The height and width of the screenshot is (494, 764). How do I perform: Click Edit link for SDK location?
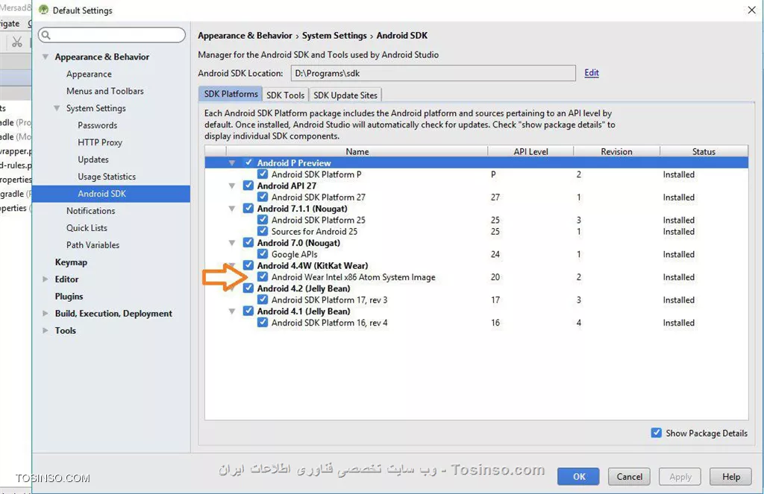[592, 72]
